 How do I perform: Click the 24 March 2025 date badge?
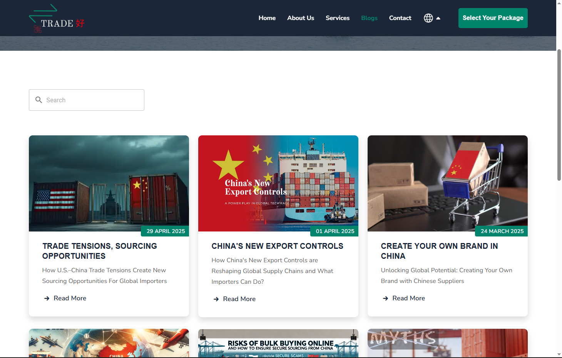pyautogui.click(x=502, y=231)
